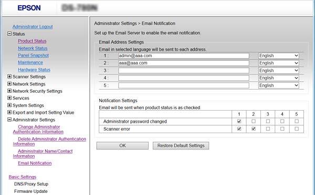
Task: Check Administrator password changed for address 5
Action: (297, 122)
